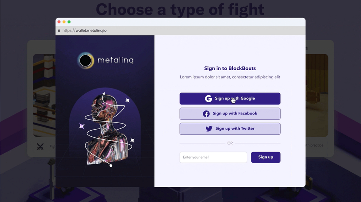The image size is (361, 202).
Task: Click the yellow minimize window dot
Action: [x=64, y=22]
